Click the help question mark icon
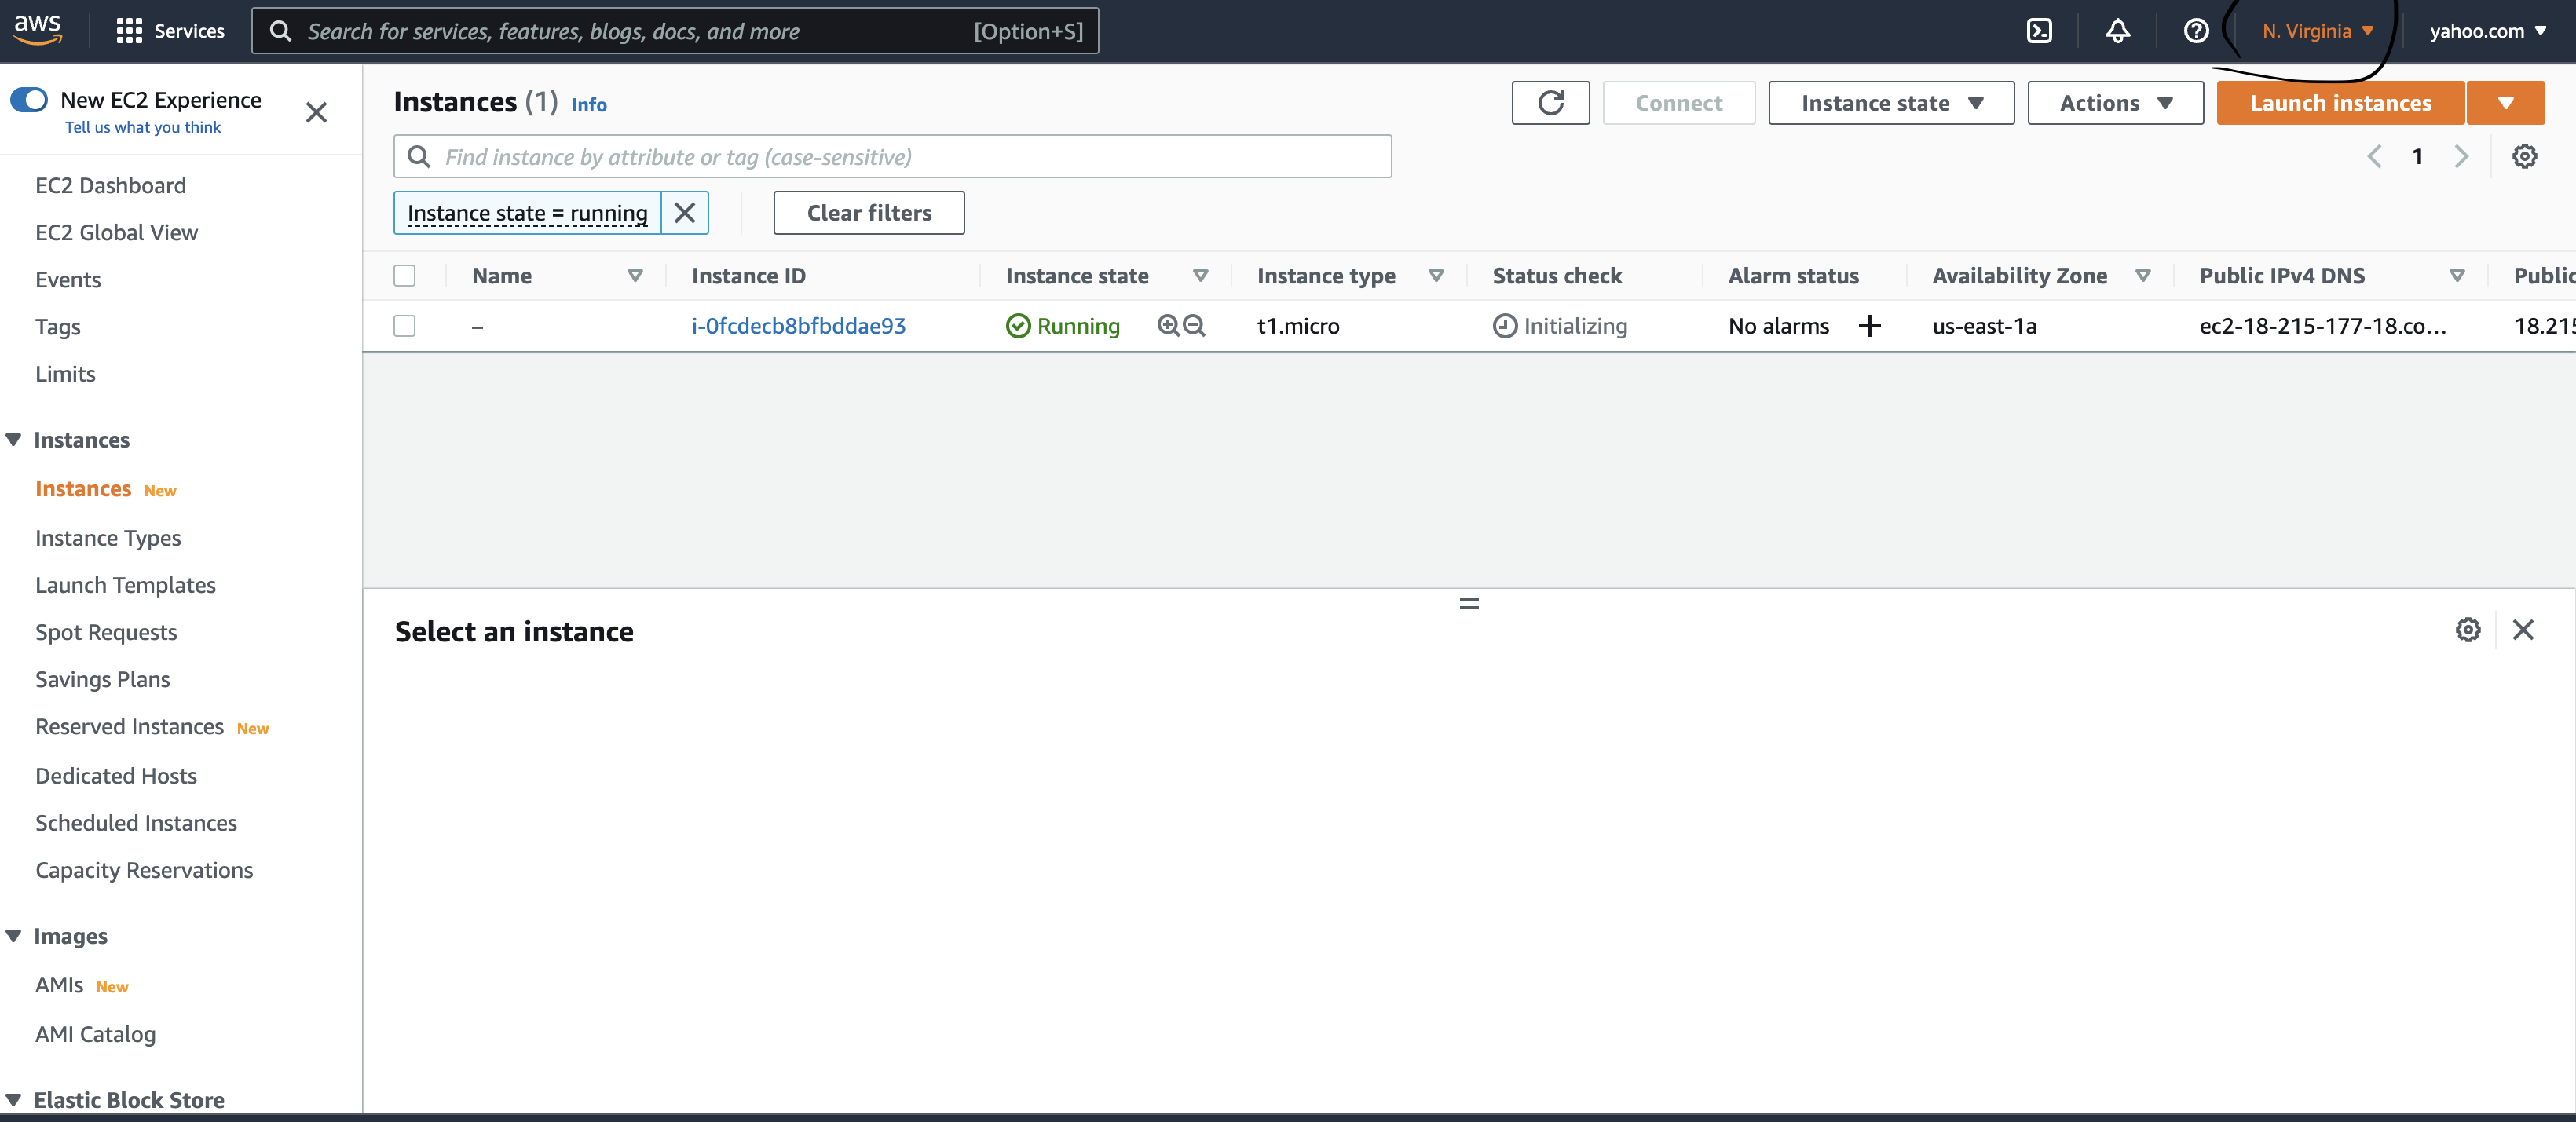The width and height of the screenshot is (2576, 1122). [2195, 31]
